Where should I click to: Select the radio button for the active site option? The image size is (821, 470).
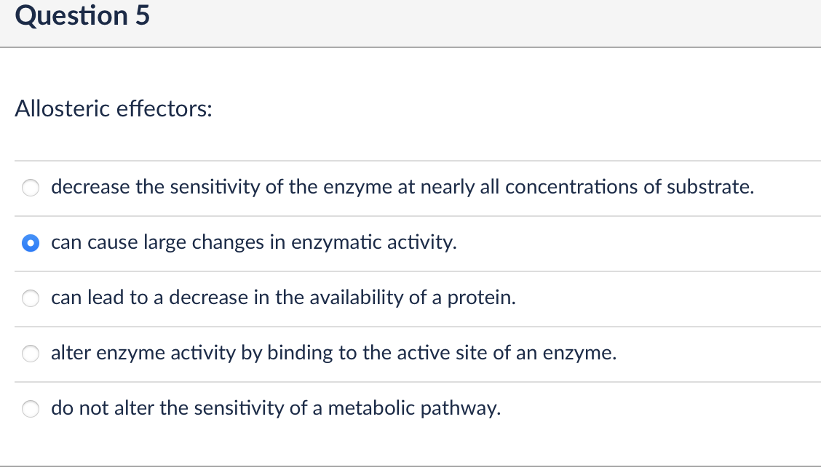pos(30,354)
